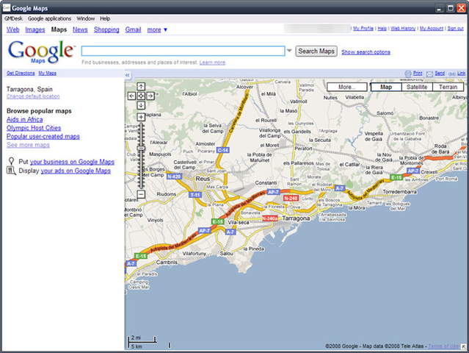Pan the map up with the arrow

(141, 86)
